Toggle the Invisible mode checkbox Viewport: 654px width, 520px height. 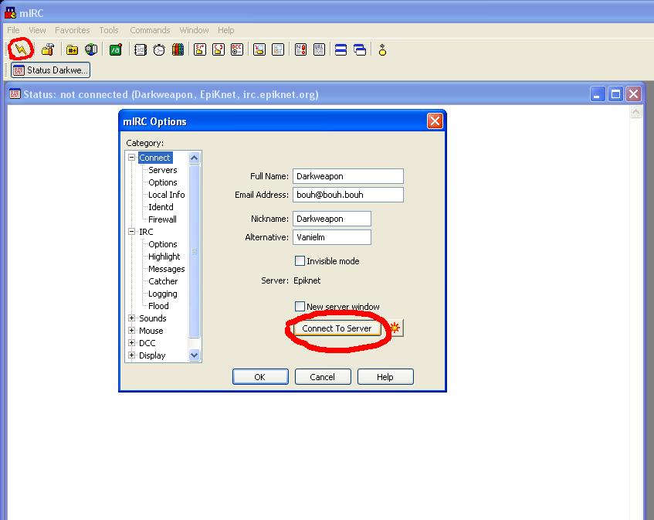coord(300,261)
